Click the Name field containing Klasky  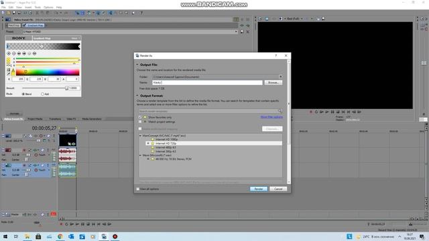207,82
